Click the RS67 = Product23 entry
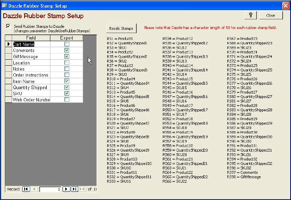291x200 pixels. (x=242, y=39)
